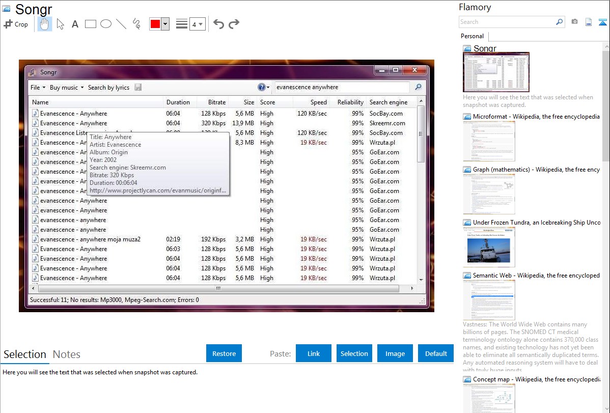Open the help question mark dropdown in Songr
Image resolution: width=610 pixels, height=413 pixels.
(x=263, y=87)
